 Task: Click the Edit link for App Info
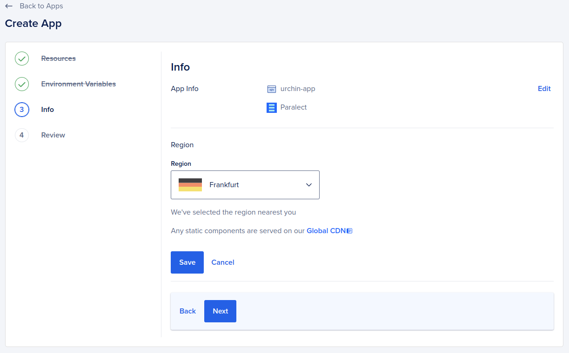tap(544, 88)
